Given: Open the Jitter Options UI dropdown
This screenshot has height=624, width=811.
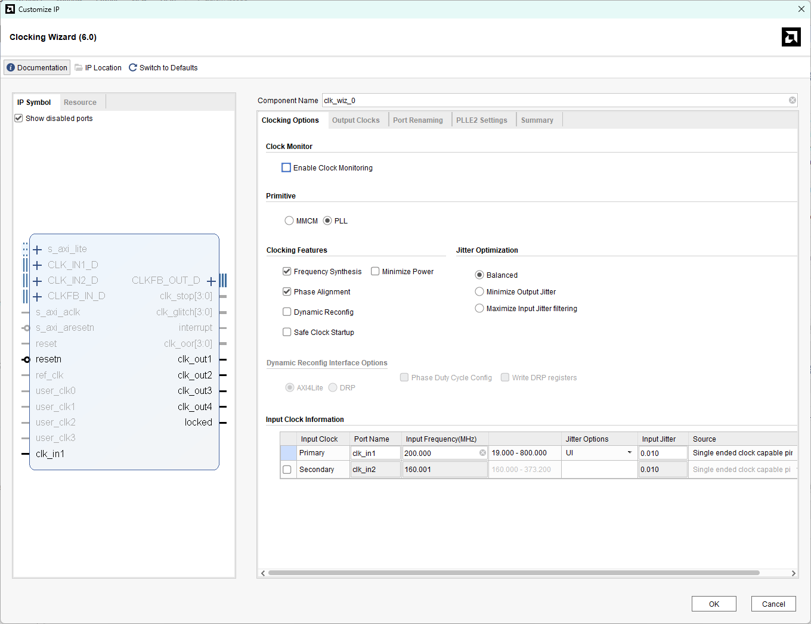Looking at the screenshot, I should point(629,453).
